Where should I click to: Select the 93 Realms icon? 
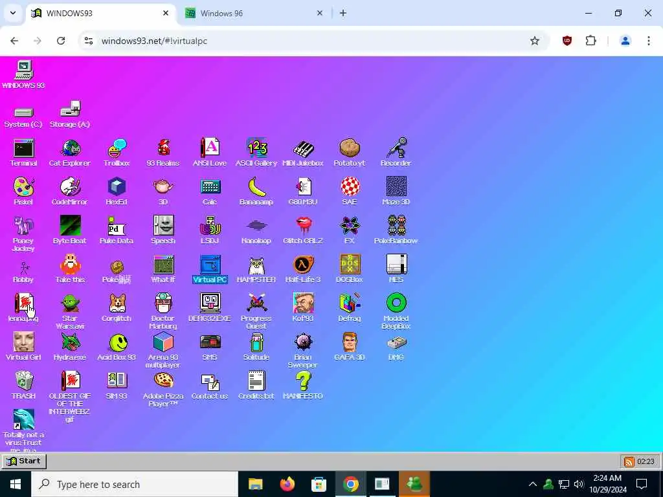[163, 152]
